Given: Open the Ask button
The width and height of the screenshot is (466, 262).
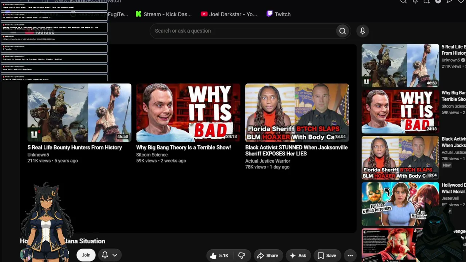Looking at the screenshot, I should click(x=298, y=255).
